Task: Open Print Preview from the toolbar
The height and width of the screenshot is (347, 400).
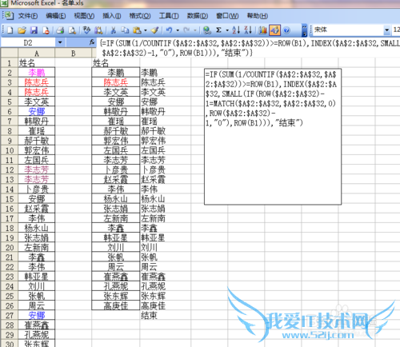Action: tap(72, 30)
